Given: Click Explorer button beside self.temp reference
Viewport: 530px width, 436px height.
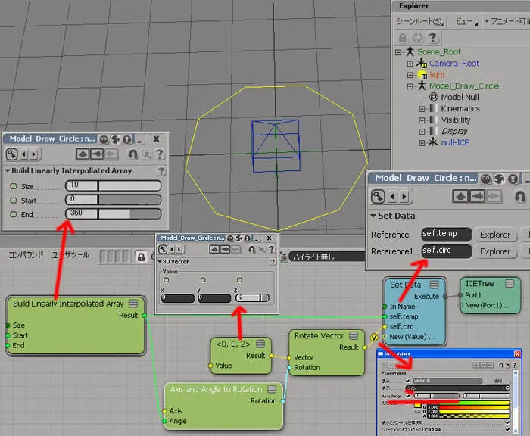Looking at the screenshot, I should [495, 235].
